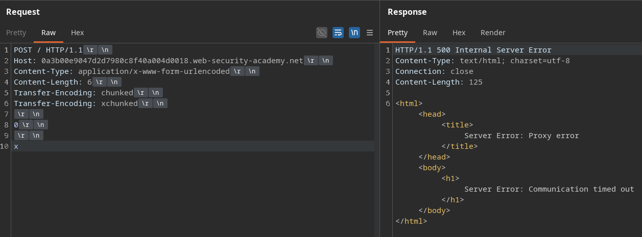Click Connection: close response header
Image resolution: width=642 pixels, height=237 pixels.
click(434, 71)
